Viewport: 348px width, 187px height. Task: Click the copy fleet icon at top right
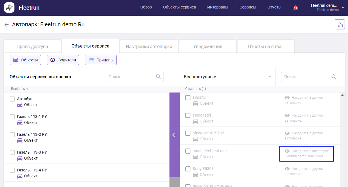pyautogui.click(x=340, y=24)
